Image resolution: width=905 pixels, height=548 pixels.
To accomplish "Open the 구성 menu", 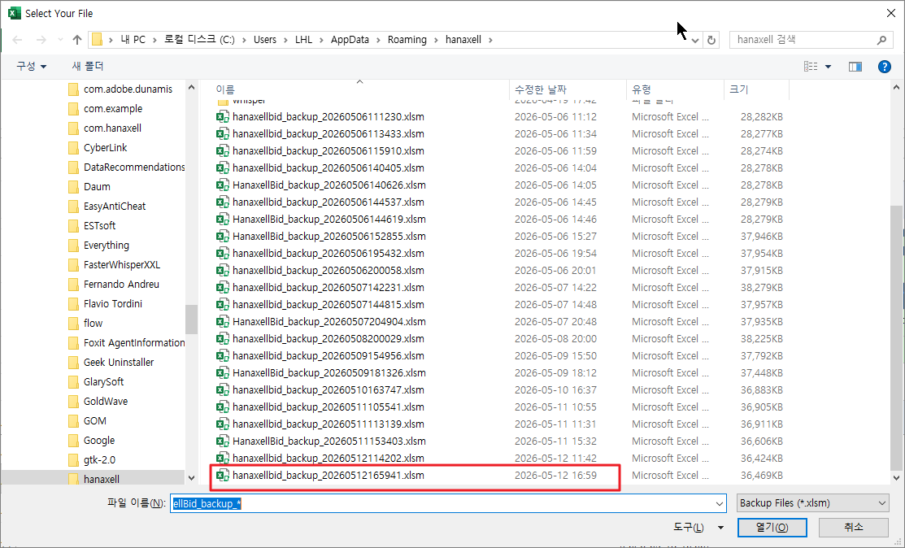I will tap(31, 67).
